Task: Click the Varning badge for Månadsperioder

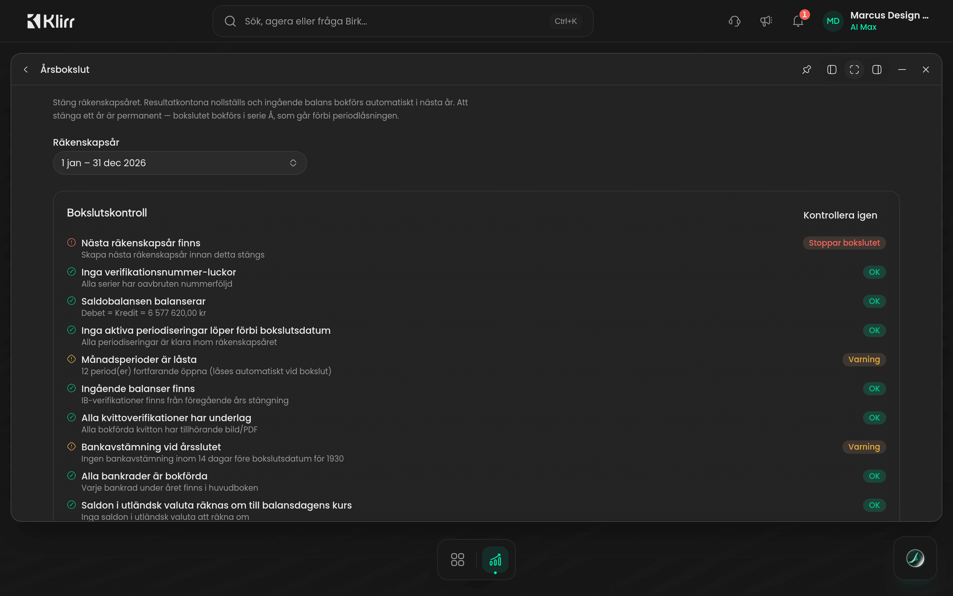Action: click(864, 360)
